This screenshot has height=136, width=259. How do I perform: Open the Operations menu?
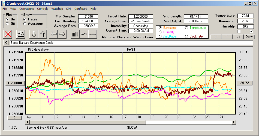click(27, 9)
